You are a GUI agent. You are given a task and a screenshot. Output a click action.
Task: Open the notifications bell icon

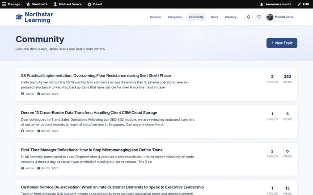(x=249, y=17)
